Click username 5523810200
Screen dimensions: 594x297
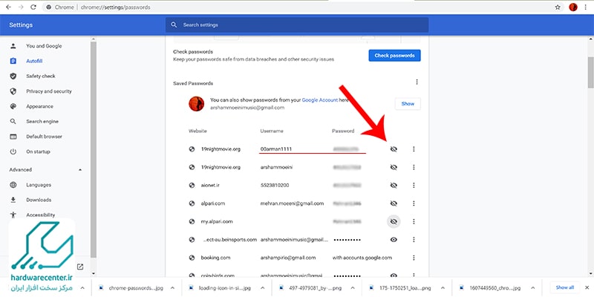(275, 185)
